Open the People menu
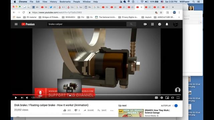Screen dimensions: 214x120 click(77, 2)
